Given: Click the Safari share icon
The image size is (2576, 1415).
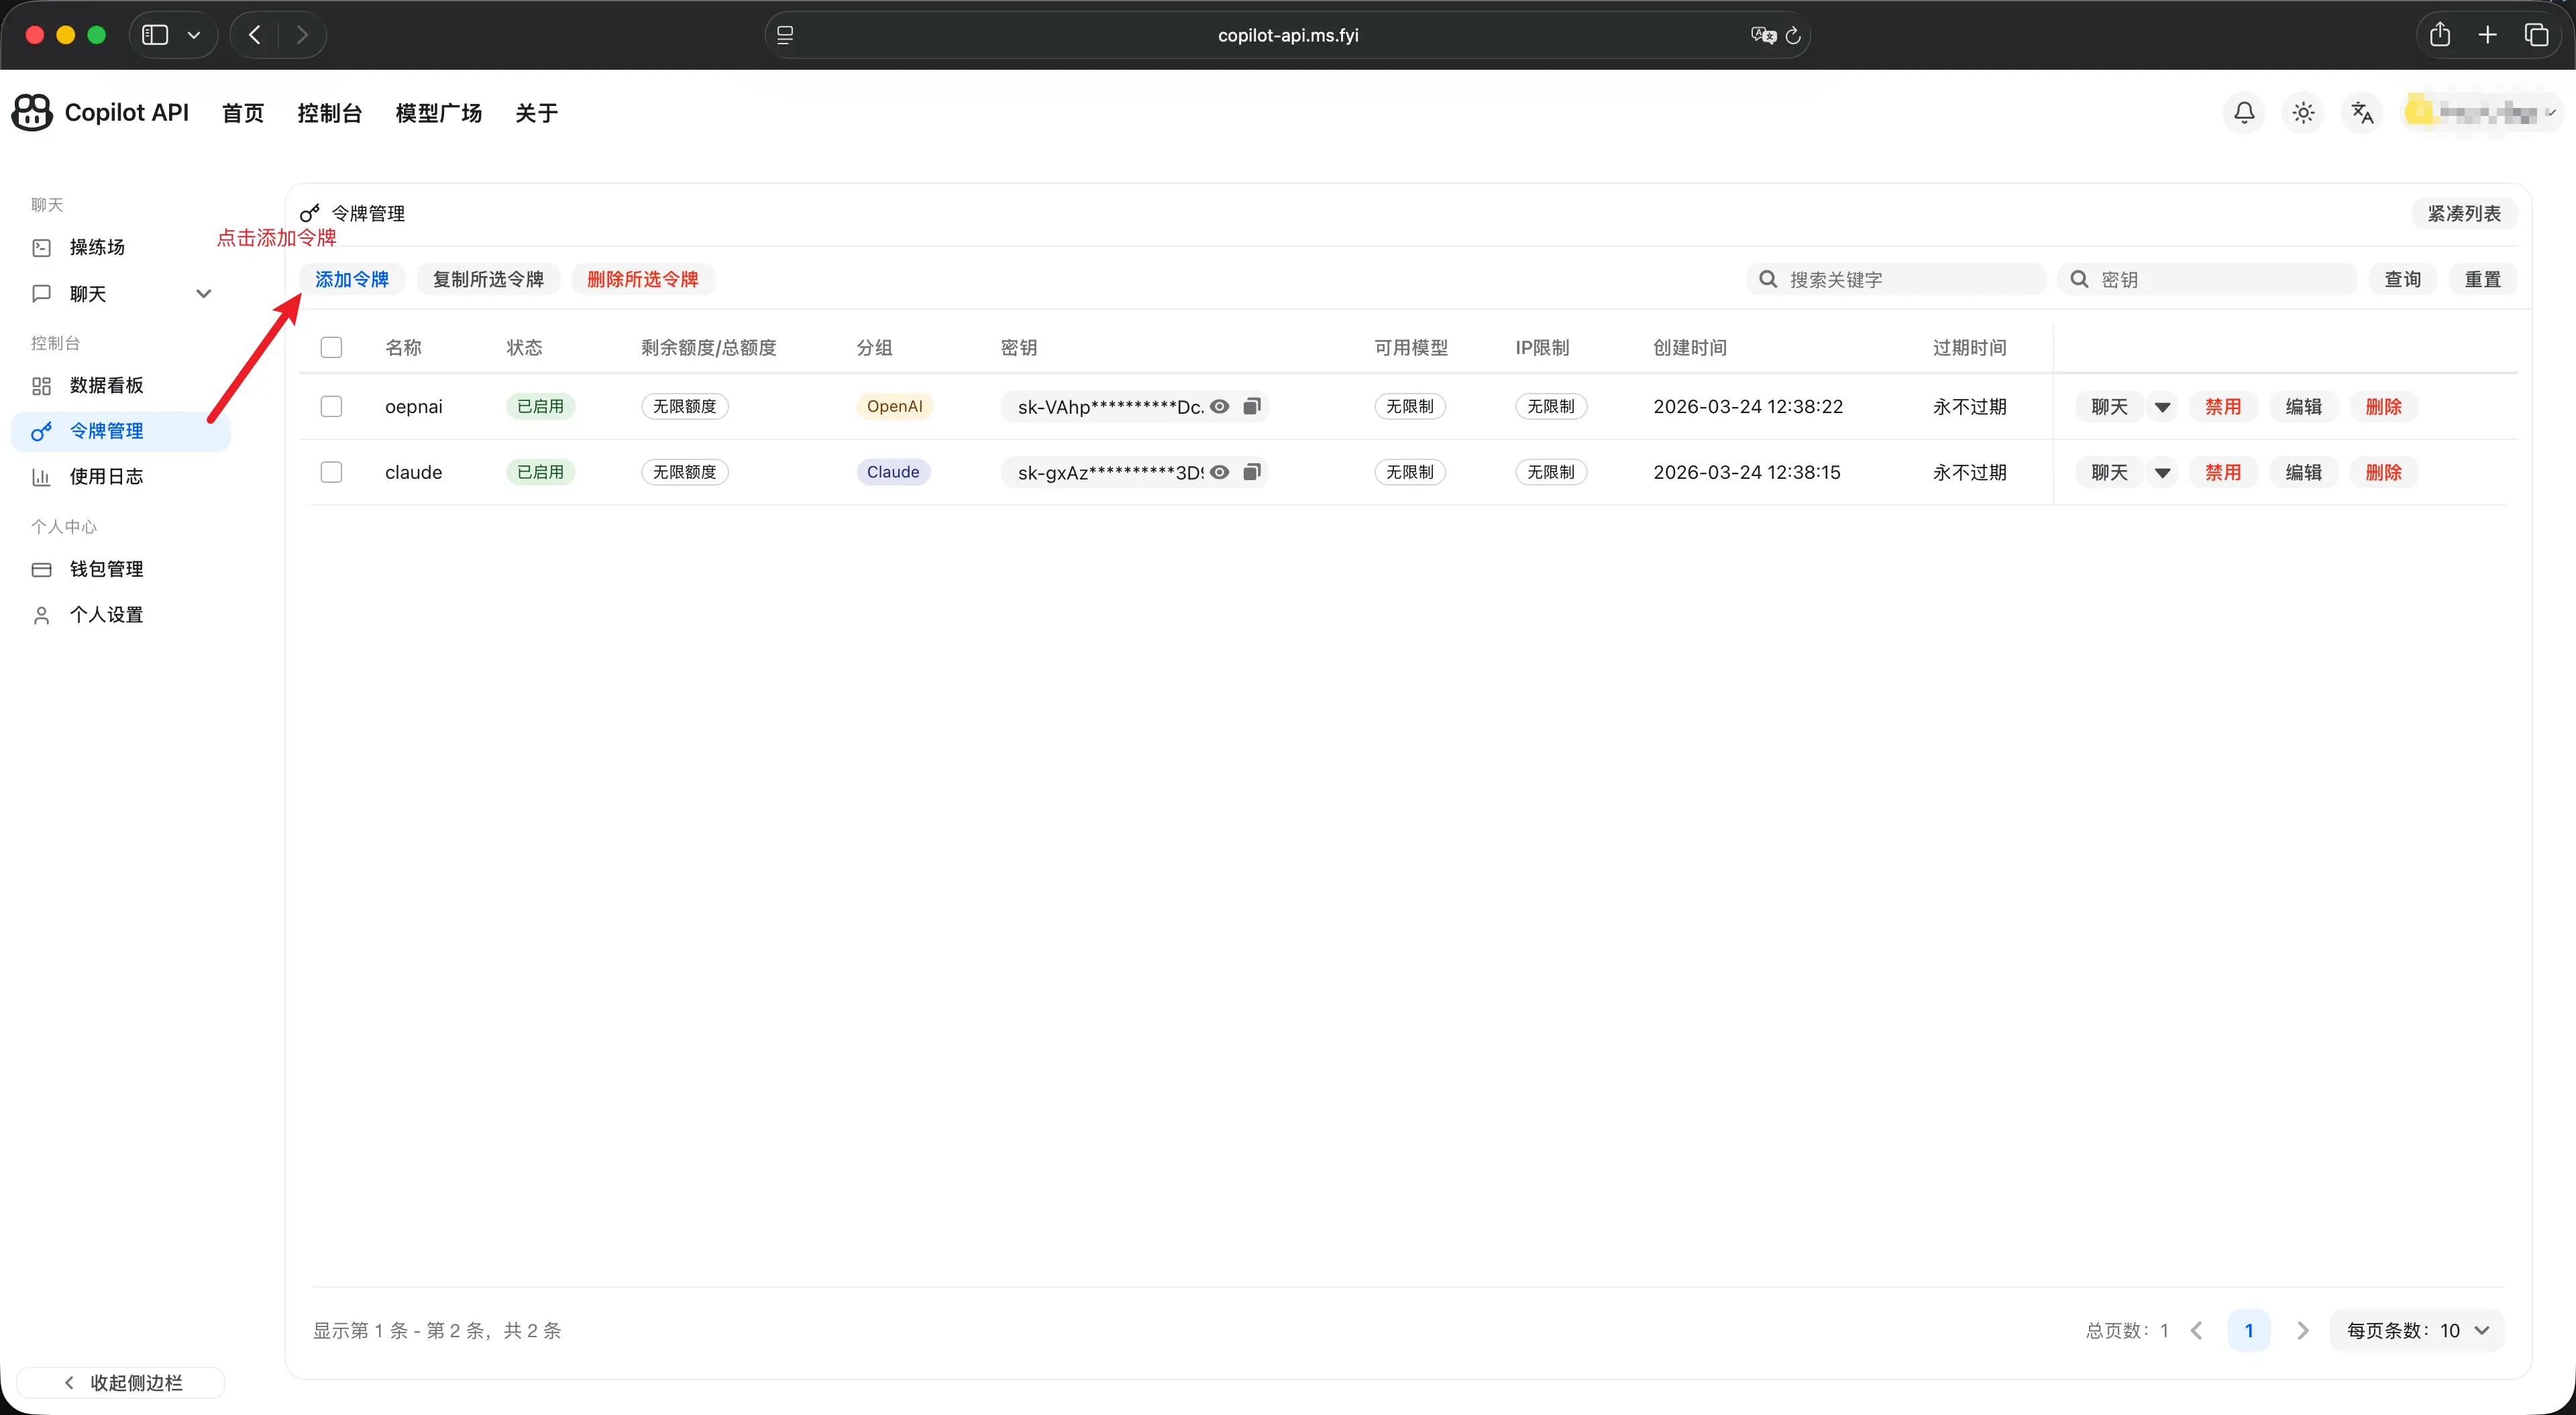Looking at the screenshot, I should (x=2439, y=35).
